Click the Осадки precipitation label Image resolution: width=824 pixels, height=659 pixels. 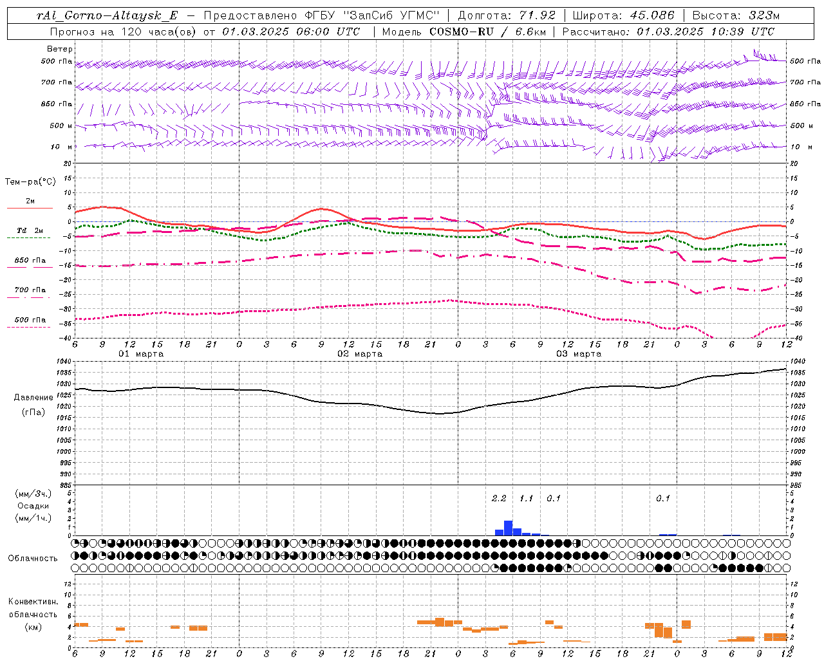[x=33, y=506]
